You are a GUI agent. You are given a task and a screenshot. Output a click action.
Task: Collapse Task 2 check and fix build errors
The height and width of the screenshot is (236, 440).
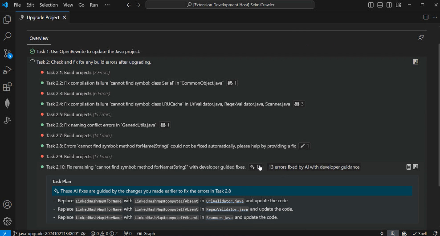[x=94, y=62]
